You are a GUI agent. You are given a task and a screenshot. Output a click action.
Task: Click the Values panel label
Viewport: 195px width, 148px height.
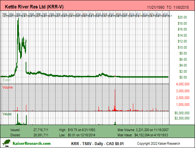(7, 114)
